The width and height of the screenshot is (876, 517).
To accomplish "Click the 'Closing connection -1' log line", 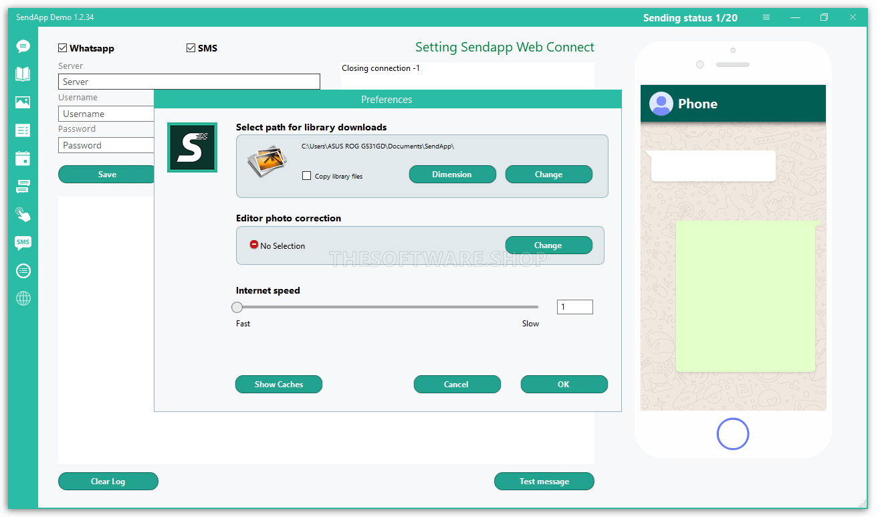I will (380, 68).
